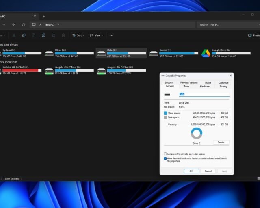
Task: Click the Share icon in toolbar
Action: pos(53,35)
